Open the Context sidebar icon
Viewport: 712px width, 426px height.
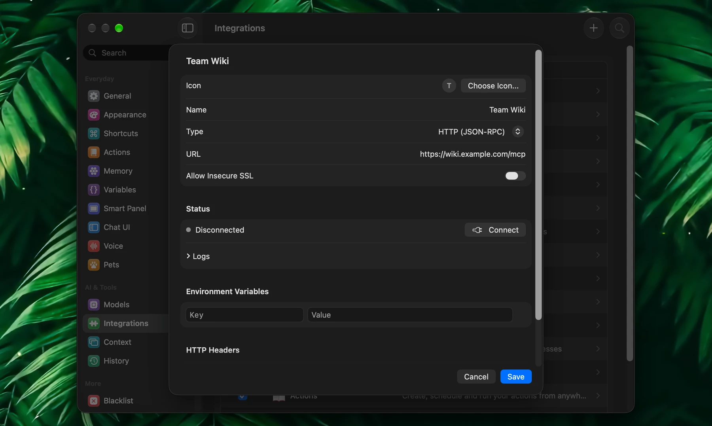(94, 342)
